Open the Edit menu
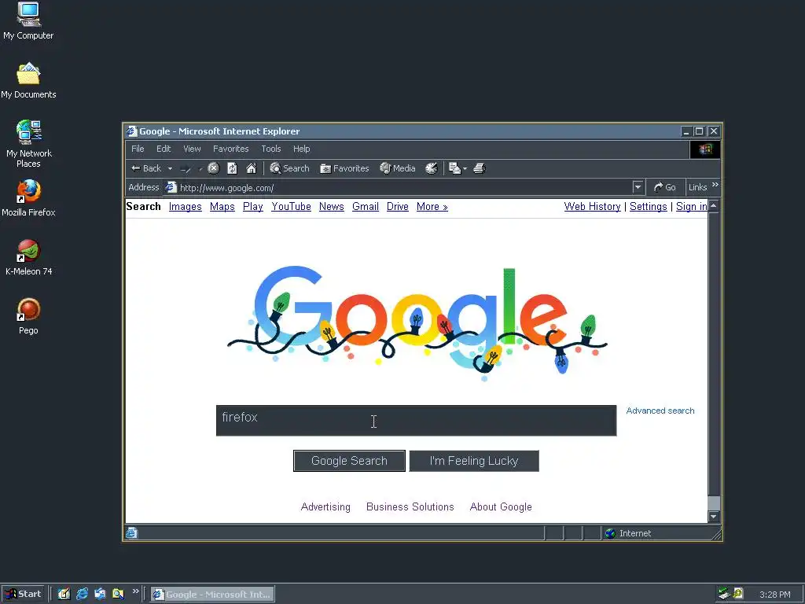This screenshot has width=805, height=604. 164,149
